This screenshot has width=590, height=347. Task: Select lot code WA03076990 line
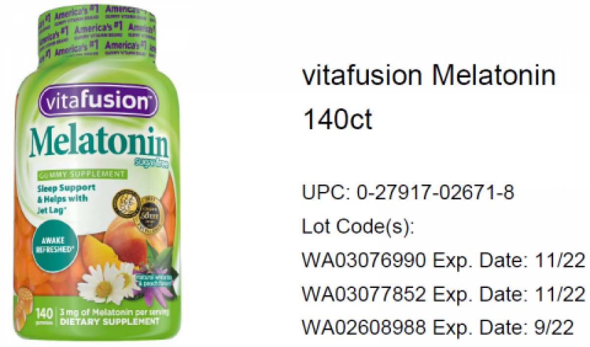(x=443, y=261)
